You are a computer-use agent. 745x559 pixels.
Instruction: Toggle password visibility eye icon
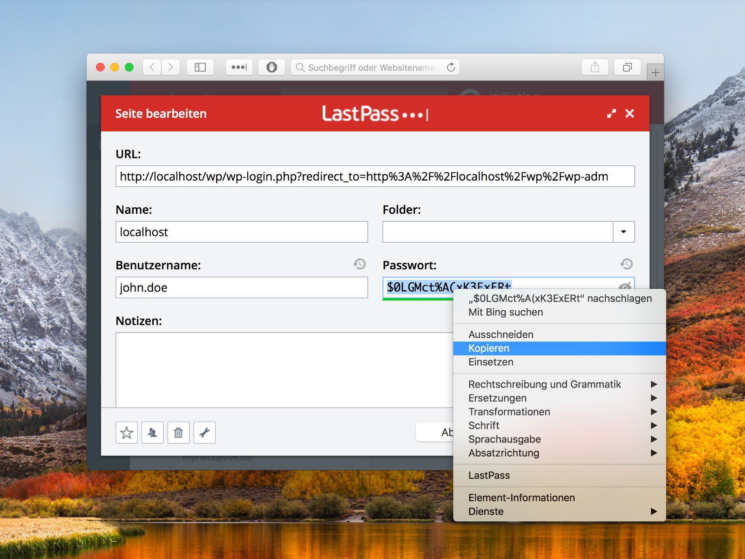(x=625, y=286)
